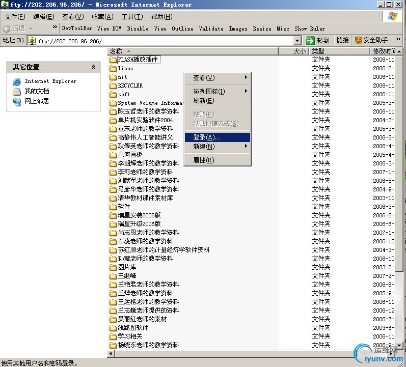Screen dimensions: 406x367
Task: Open the 收藏(A) menu
Action: [102, 17]
